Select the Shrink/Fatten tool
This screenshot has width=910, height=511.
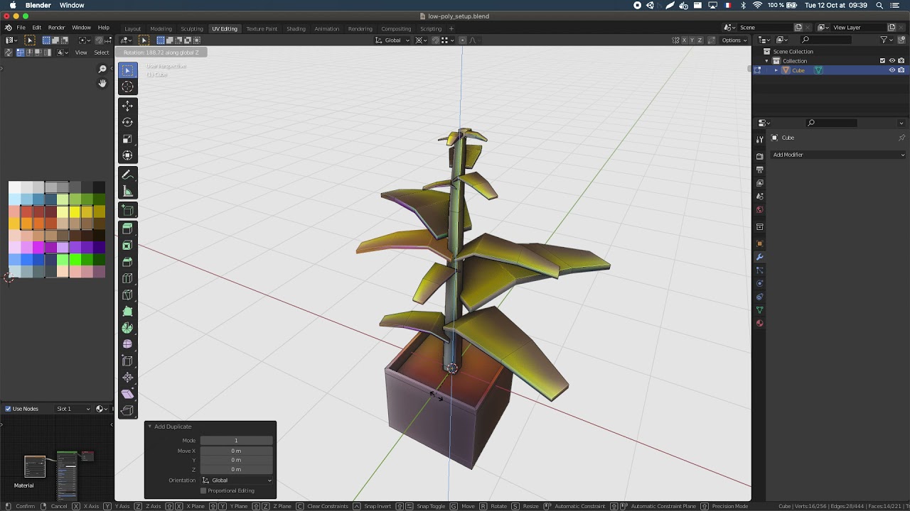click(x=127, y=378)
